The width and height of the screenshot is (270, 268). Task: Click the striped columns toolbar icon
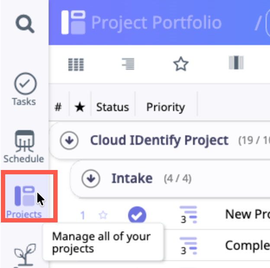(x=236, y=64)
